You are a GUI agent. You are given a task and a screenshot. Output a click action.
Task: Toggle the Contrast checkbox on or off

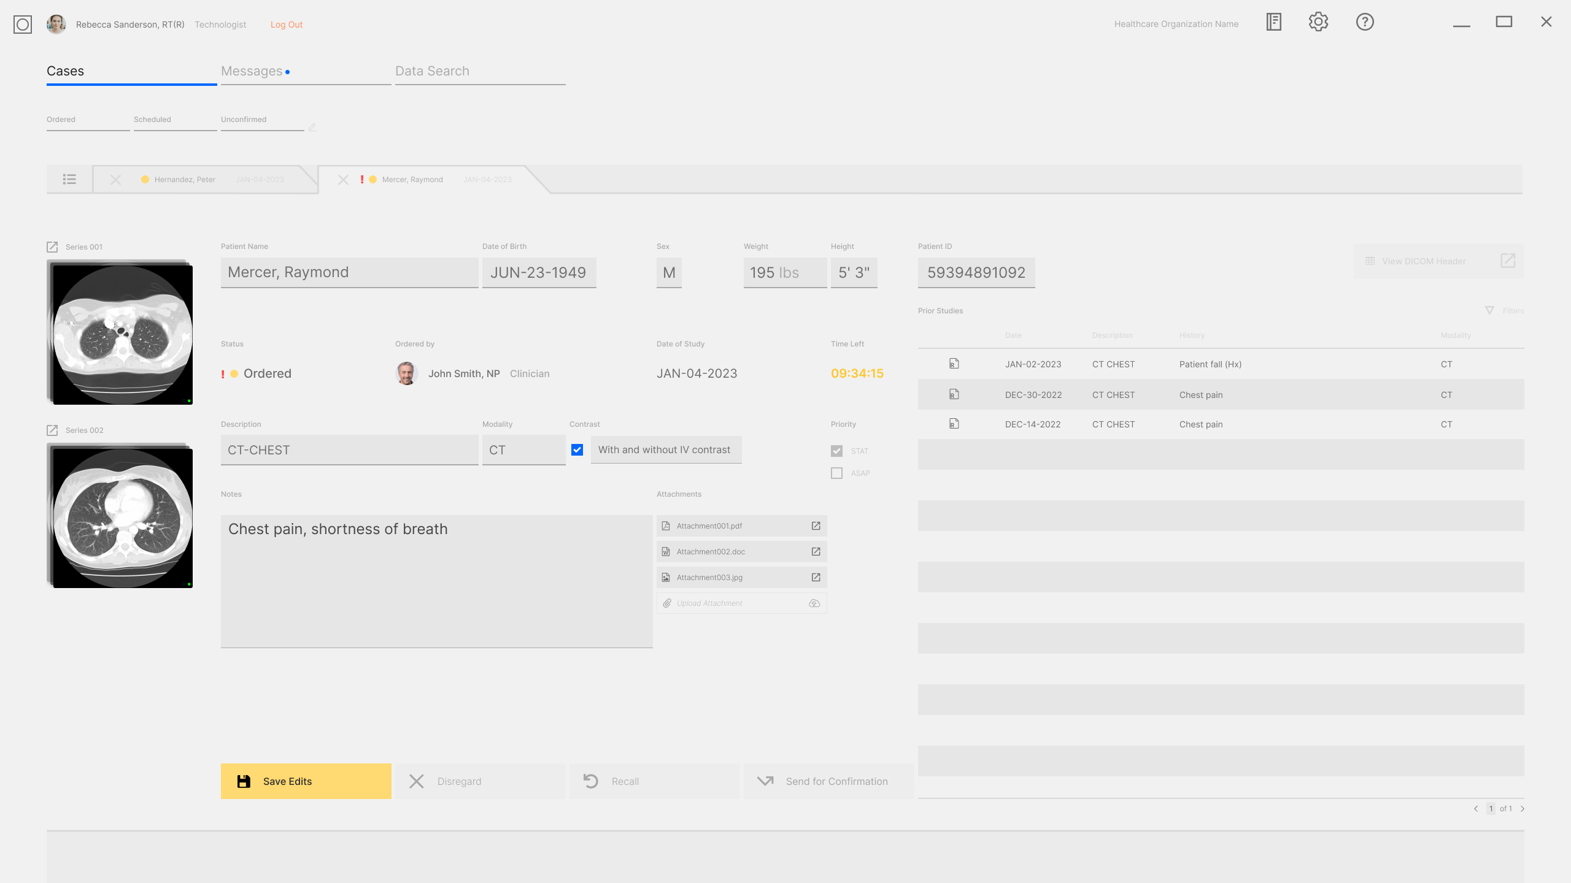coord(577,449)
